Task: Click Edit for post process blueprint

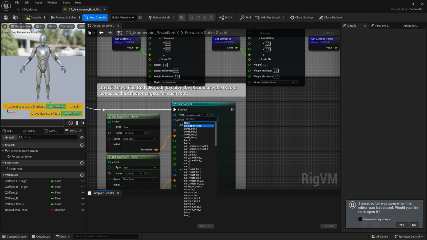Action: 74,106
